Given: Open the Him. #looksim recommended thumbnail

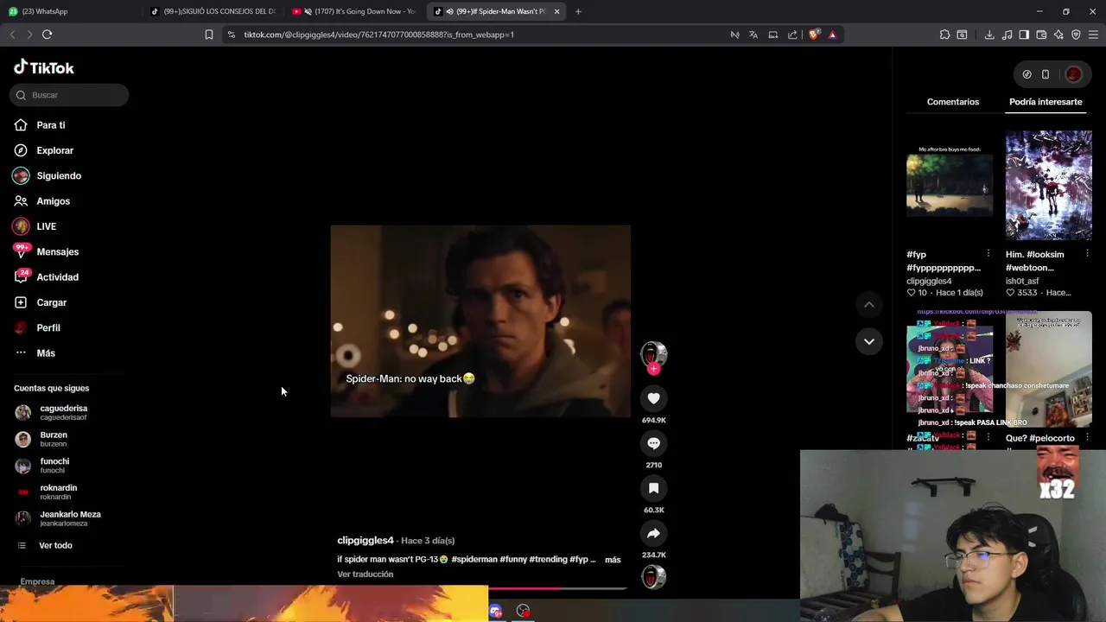Looking at the screenshot, I should 1048,185.
